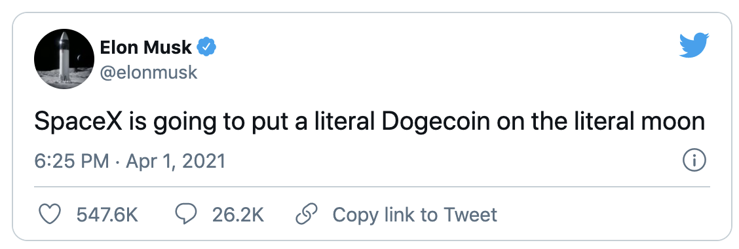Click the 547.6K likes count
The width and height of the screenshot is (739, 249).
coord(107,215)
